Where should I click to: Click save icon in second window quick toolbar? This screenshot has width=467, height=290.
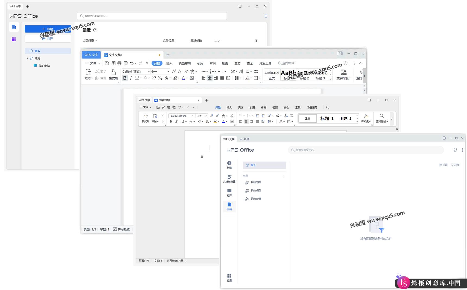pyautogui.click(x=107, y=63)
